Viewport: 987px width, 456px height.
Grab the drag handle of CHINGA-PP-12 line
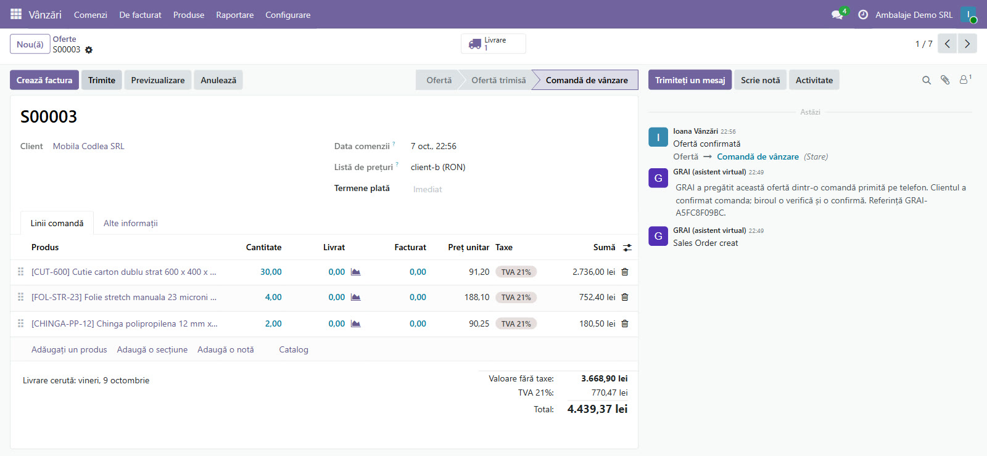click(x=21, y=324)
